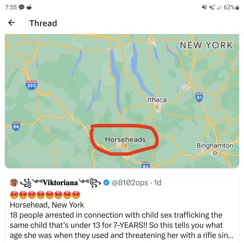Open Viktoriana's profile avatar
Image resolution: width=244 pixels, height=243 pixels.
[x=14, y=183]
